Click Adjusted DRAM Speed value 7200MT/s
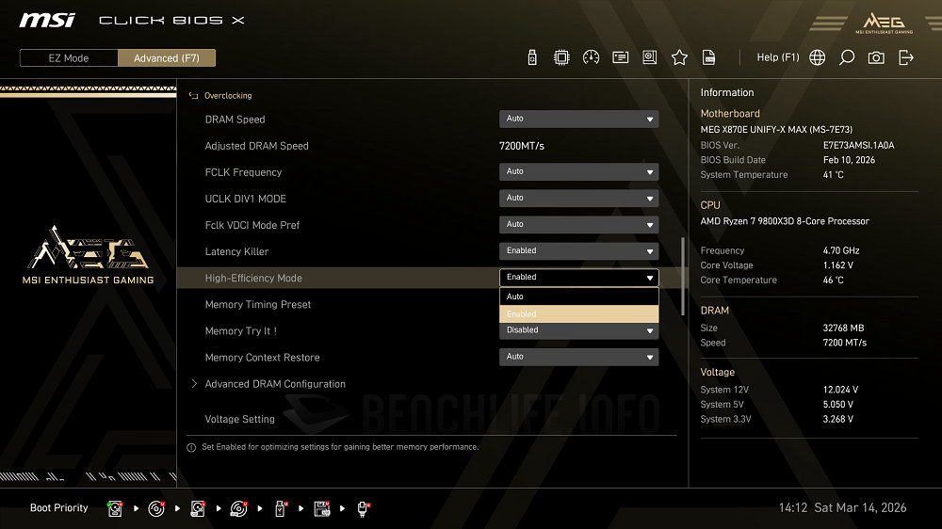Viewport: 942px width, 529px height. click(x=522, y=146)
